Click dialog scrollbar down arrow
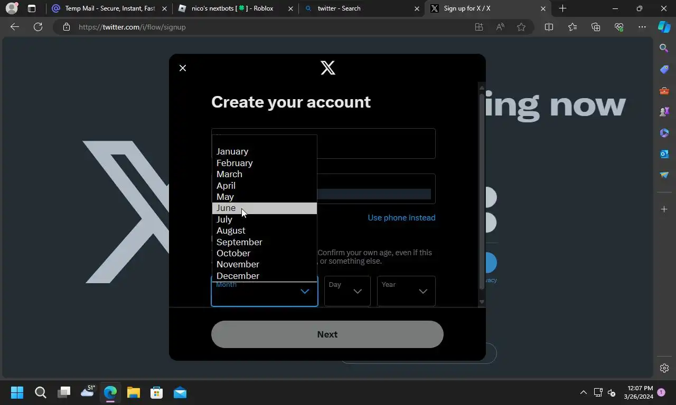 (482, 302)
